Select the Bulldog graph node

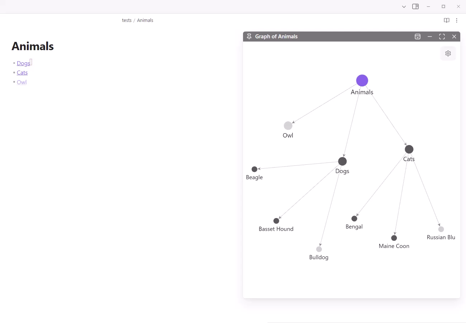tap(319, 249)
